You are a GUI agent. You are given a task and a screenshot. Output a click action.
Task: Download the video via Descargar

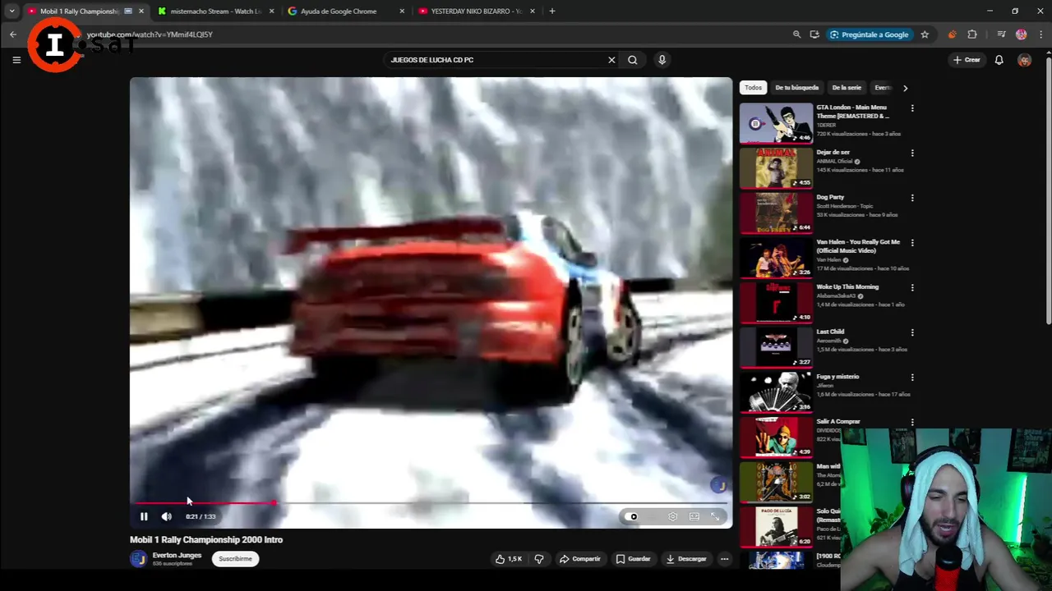click(686, 559)
